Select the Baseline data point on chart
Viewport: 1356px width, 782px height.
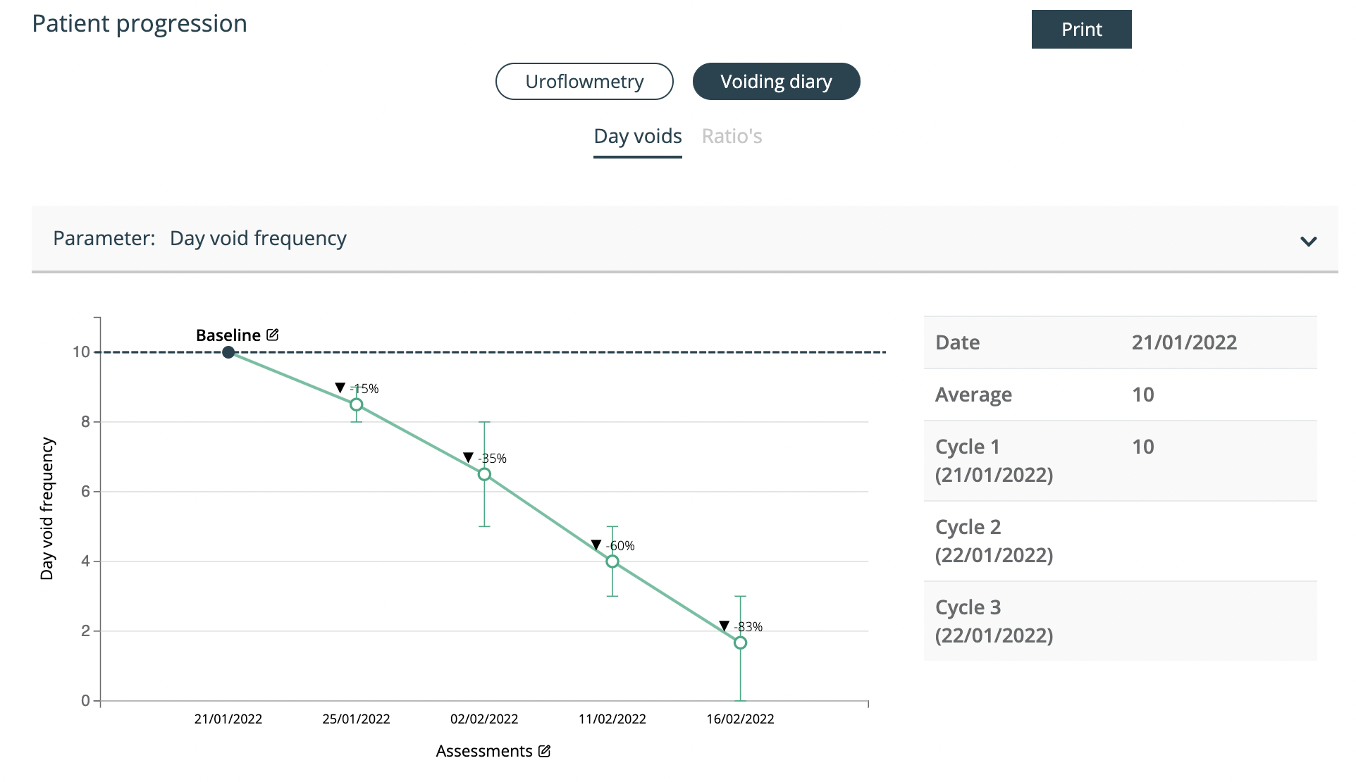(228, 352)
